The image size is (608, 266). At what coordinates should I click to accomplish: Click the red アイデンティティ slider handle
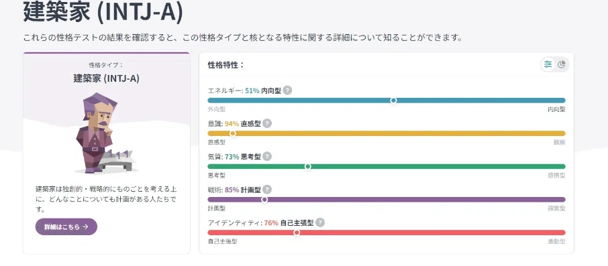coord(297,232)
